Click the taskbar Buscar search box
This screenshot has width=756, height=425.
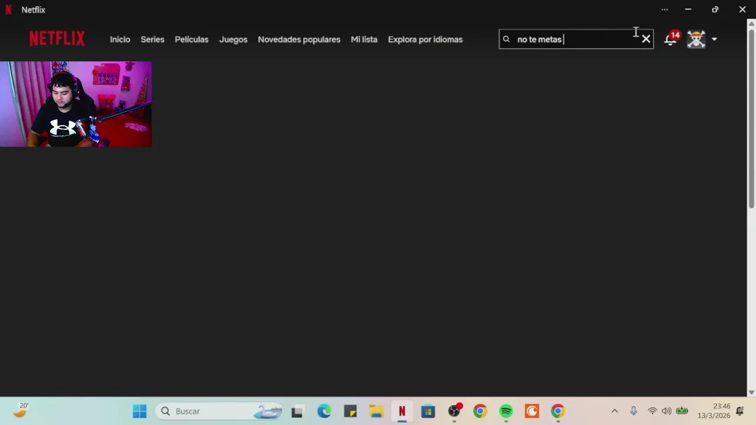[x=219, y=411]
